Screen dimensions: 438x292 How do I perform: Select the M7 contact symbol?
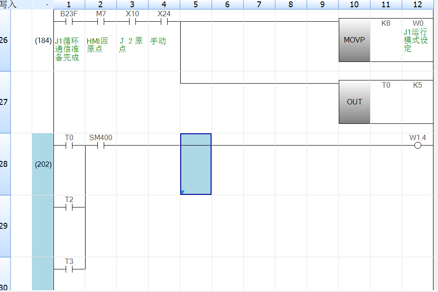[x=101, y=21]
